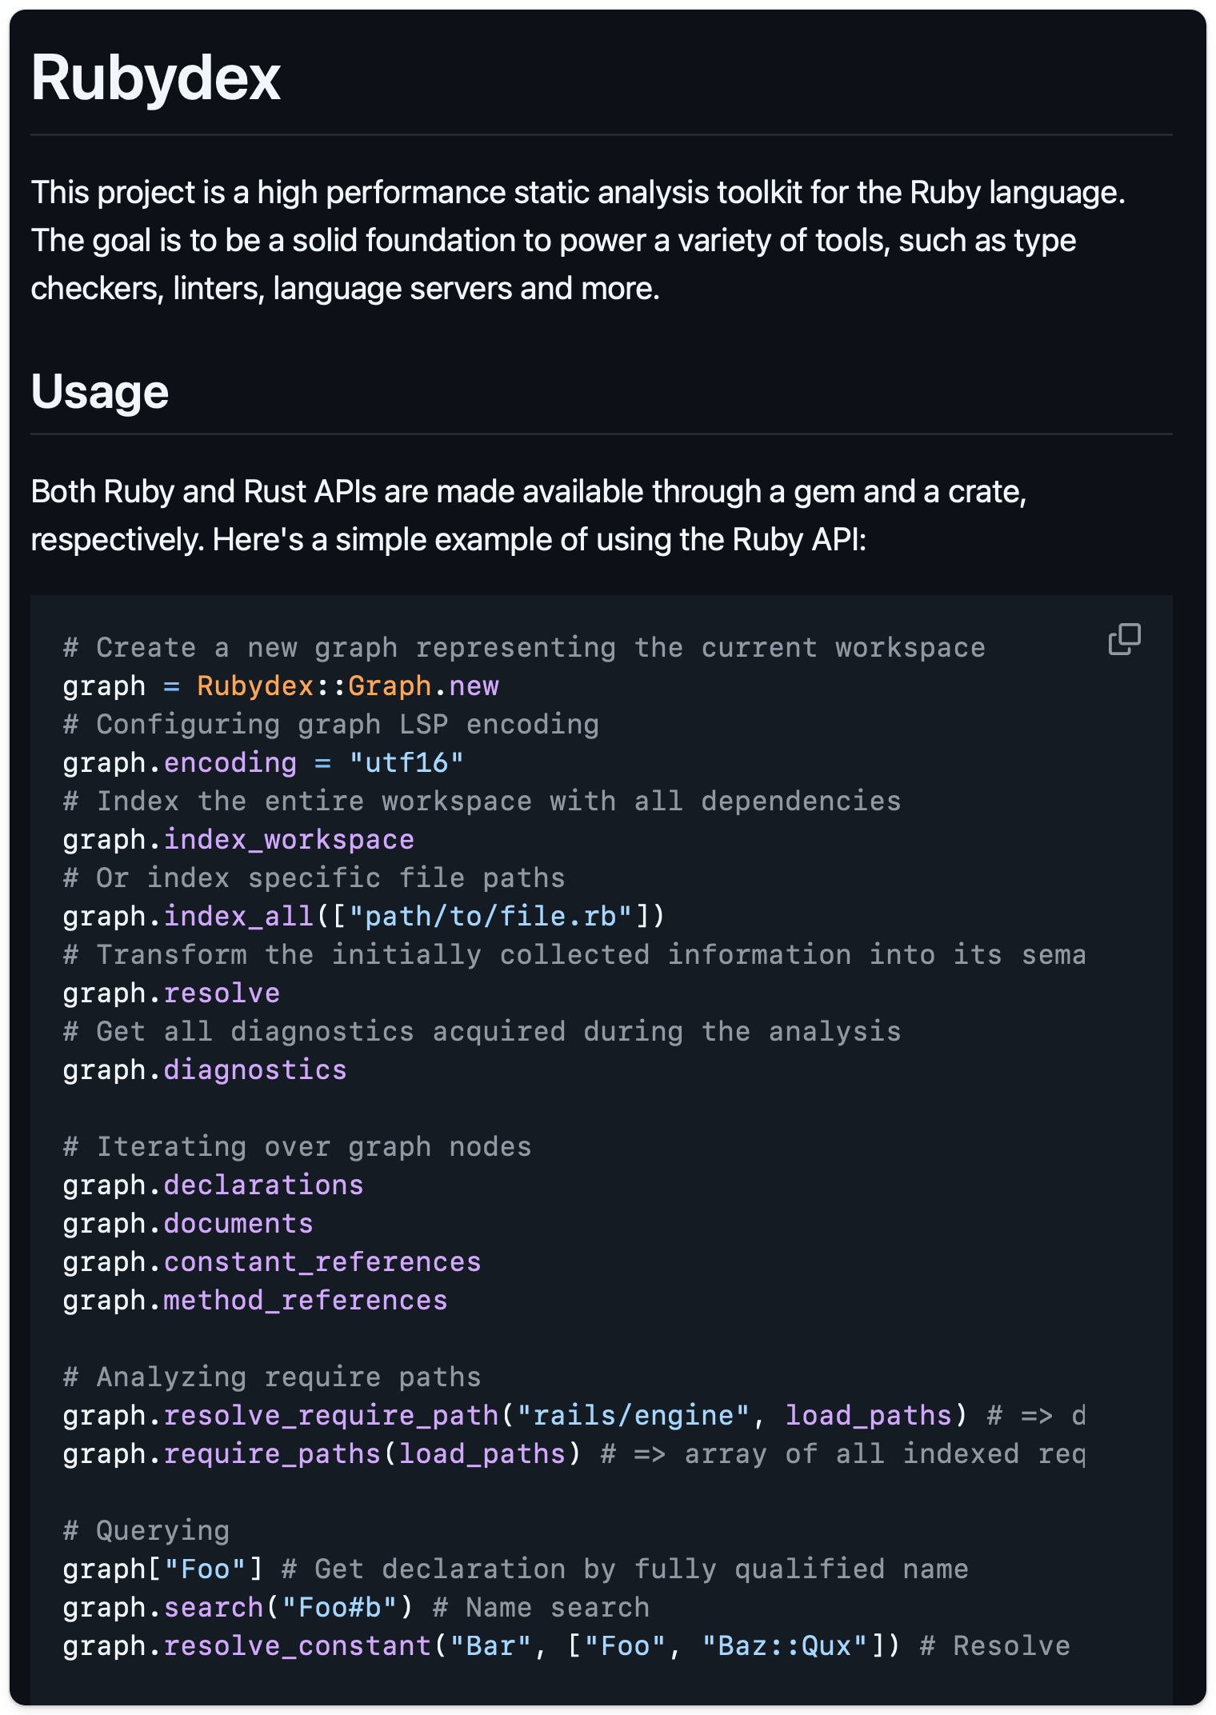Click the graph.documents code line
The width and height of the screenshot is (1216, 1715).
point(188,1224)
